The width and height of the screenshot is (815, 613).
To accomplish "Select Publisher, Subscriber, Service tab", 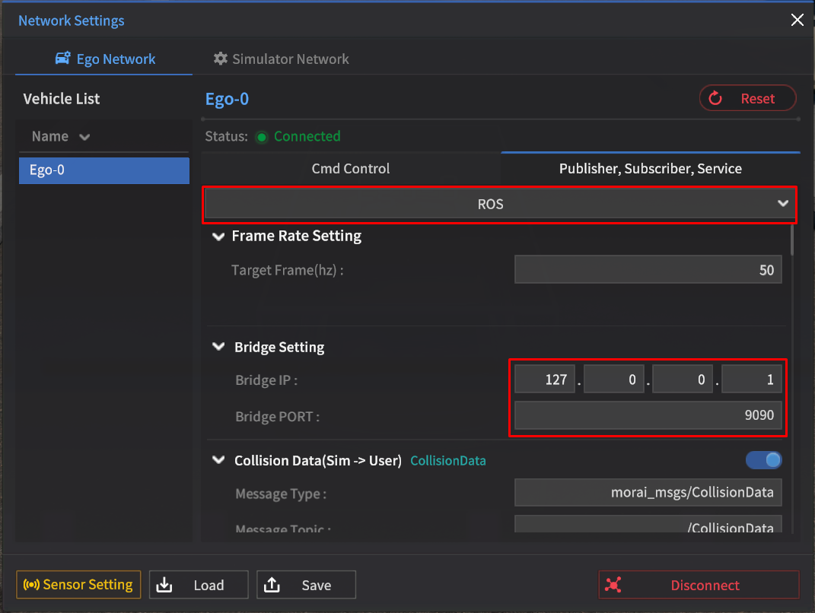I will pos(650,168).
